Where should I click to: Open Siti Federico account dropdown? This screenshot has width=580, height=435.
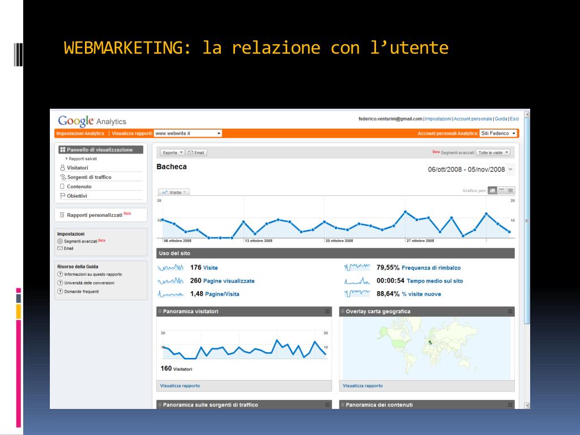pos(498,133)
